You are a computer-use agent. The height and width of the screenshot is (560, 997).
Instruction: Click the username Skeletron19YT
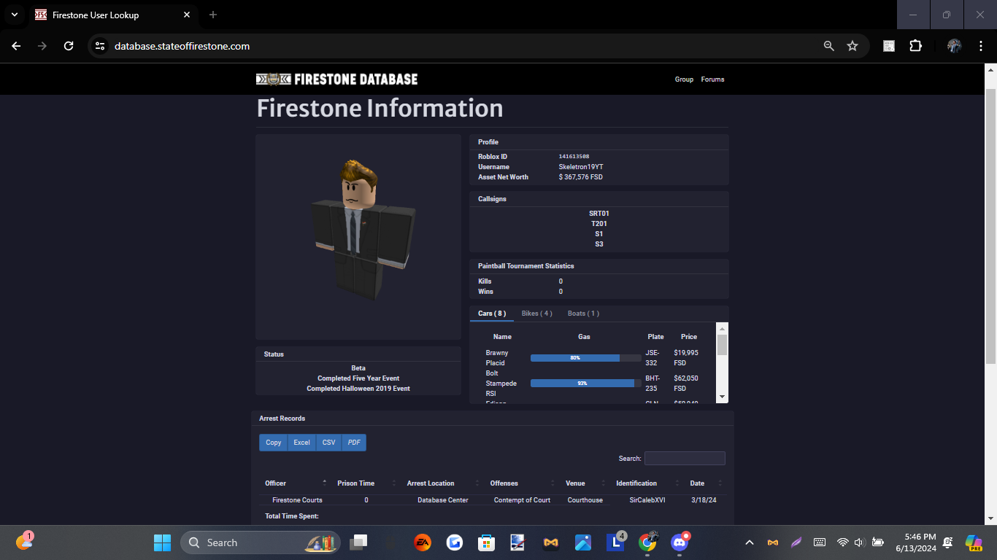pos(581,167)
